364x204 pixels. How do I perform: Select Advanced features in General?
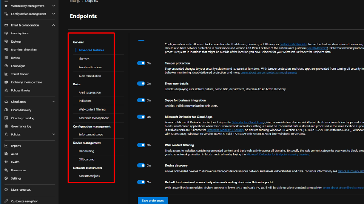pos(91,50)
